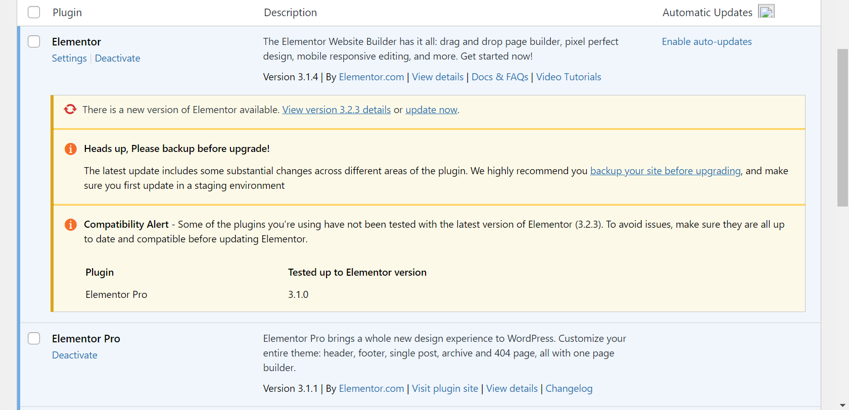Open View details for Elementor 3.1.4
Viewport: 849px width, 410px height.
[x=438, y=77]
